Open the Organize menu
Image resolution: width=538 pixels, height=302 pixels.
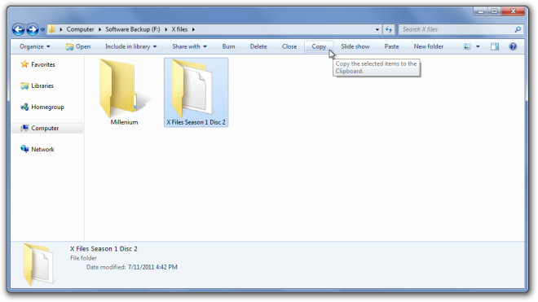pyautogui.click(x=35, y=46)
